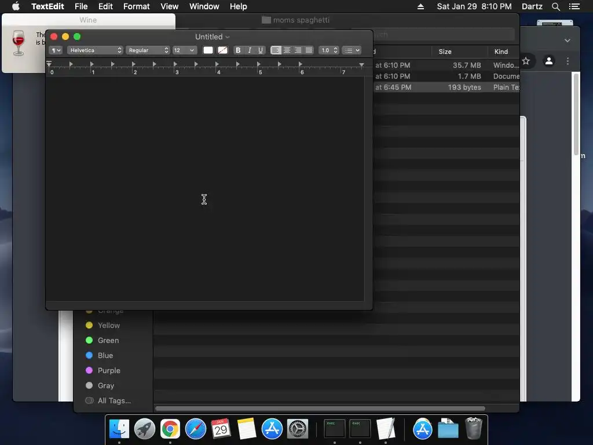Click the Chrome bookmark star icon

click(526, 61)
